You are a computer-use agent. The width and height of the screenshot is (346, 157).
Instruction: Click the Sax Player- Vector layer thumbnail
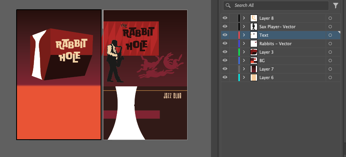point(254,26)
